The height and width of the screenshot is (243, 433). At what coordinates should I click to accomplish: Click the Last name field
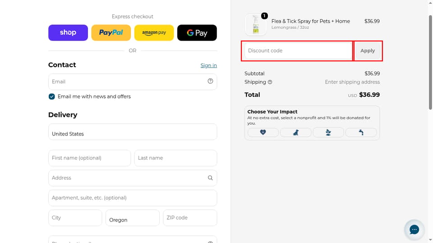175,158
